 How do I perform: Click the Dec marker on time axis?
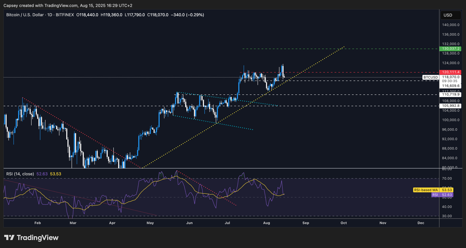tap(421, 223)
